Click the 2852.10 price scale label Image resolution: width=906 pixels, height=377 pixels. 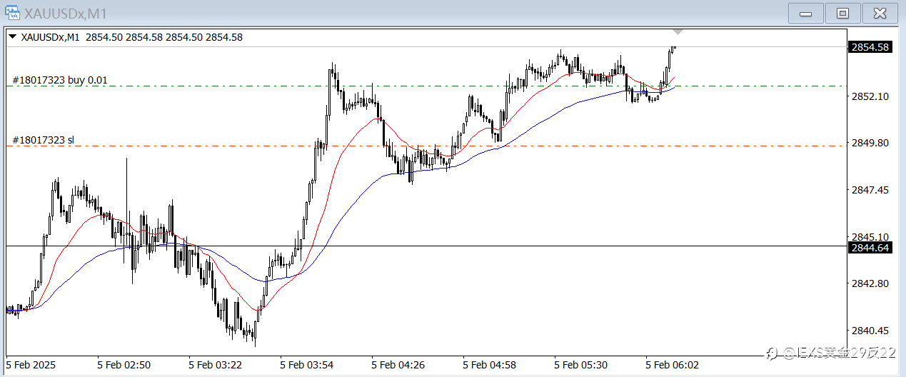pos(870,96)
